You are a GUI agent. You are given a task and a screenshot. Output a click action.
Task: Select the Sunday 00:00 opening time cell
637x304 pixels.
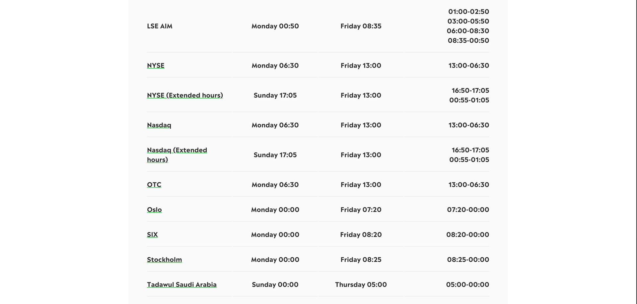click(x=275, y=284)
